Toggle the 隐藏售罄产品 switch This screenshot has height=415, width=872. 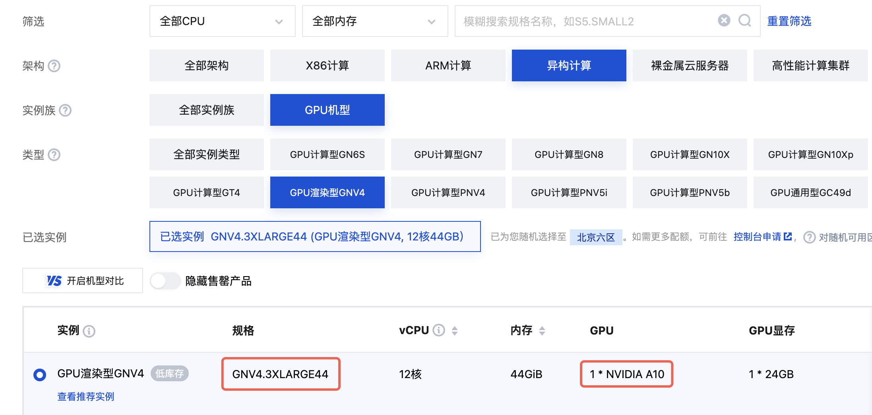(165, 281)
